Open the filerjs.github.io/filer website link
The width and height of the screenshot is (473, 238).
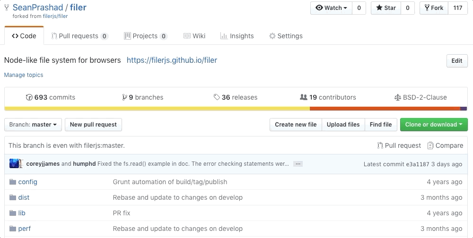pos(172,60)
